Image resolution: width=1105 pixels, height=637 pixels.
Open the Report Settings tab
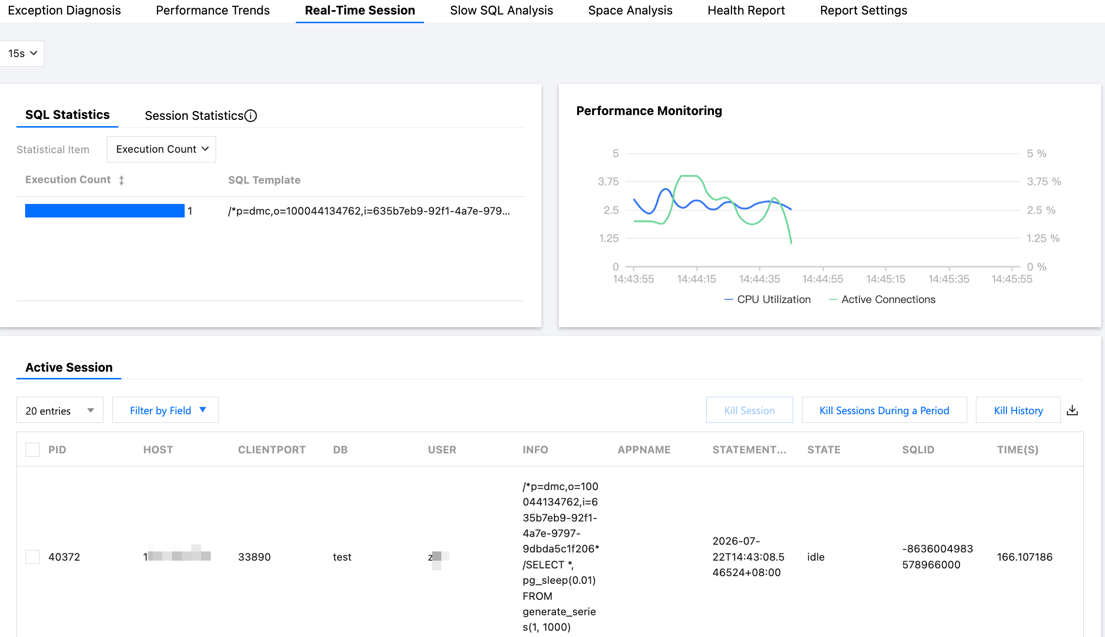[x=863, y=10]
